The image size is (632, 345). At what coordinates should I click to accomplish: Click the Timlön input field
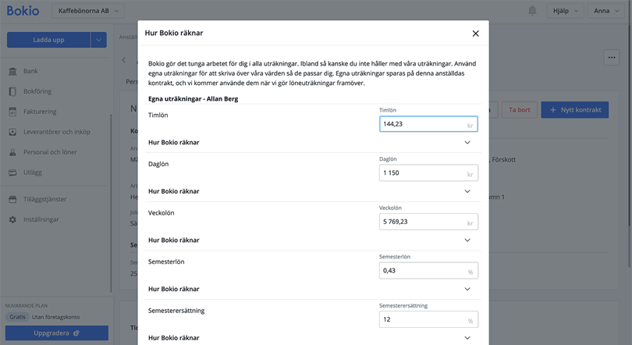click(422, 124)
